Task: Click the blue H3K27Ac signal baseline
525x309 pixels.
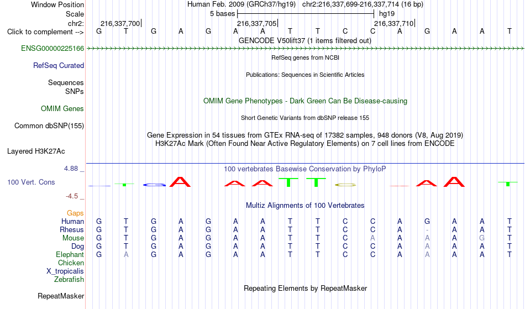Action: point(305,164)
